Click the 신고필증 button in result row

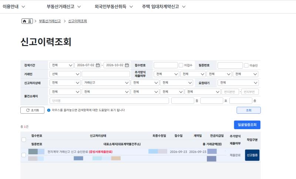[252, 155]
